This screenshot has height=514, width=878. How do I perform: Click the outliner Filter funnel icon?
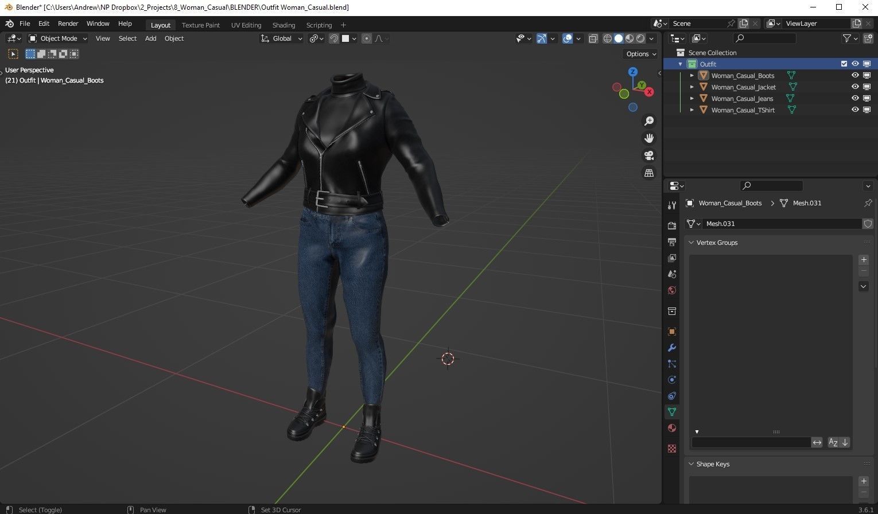pos(846,38)
